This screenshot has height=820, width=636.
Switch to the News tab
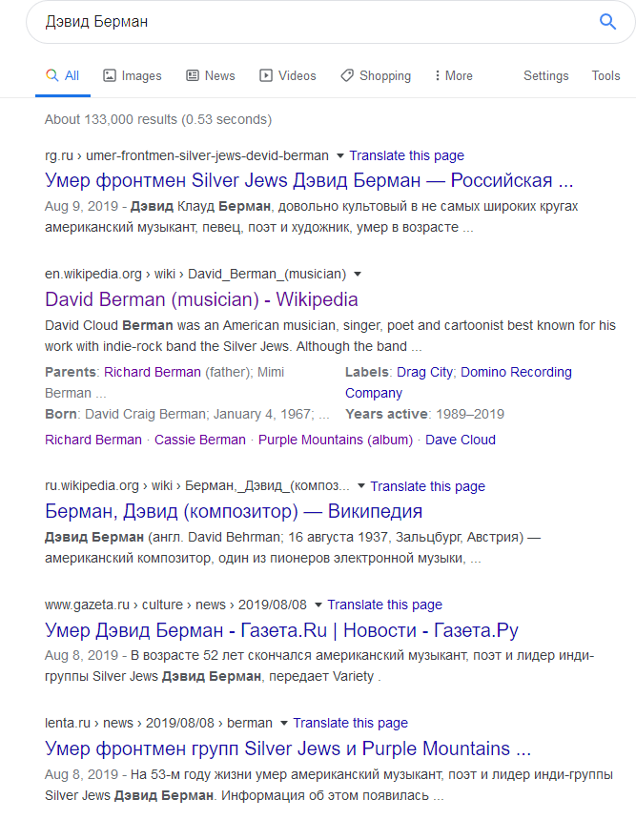coord(210,75)
